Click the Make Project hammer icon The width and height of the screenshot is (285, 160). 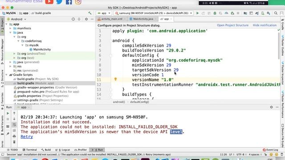coord(90,13)
